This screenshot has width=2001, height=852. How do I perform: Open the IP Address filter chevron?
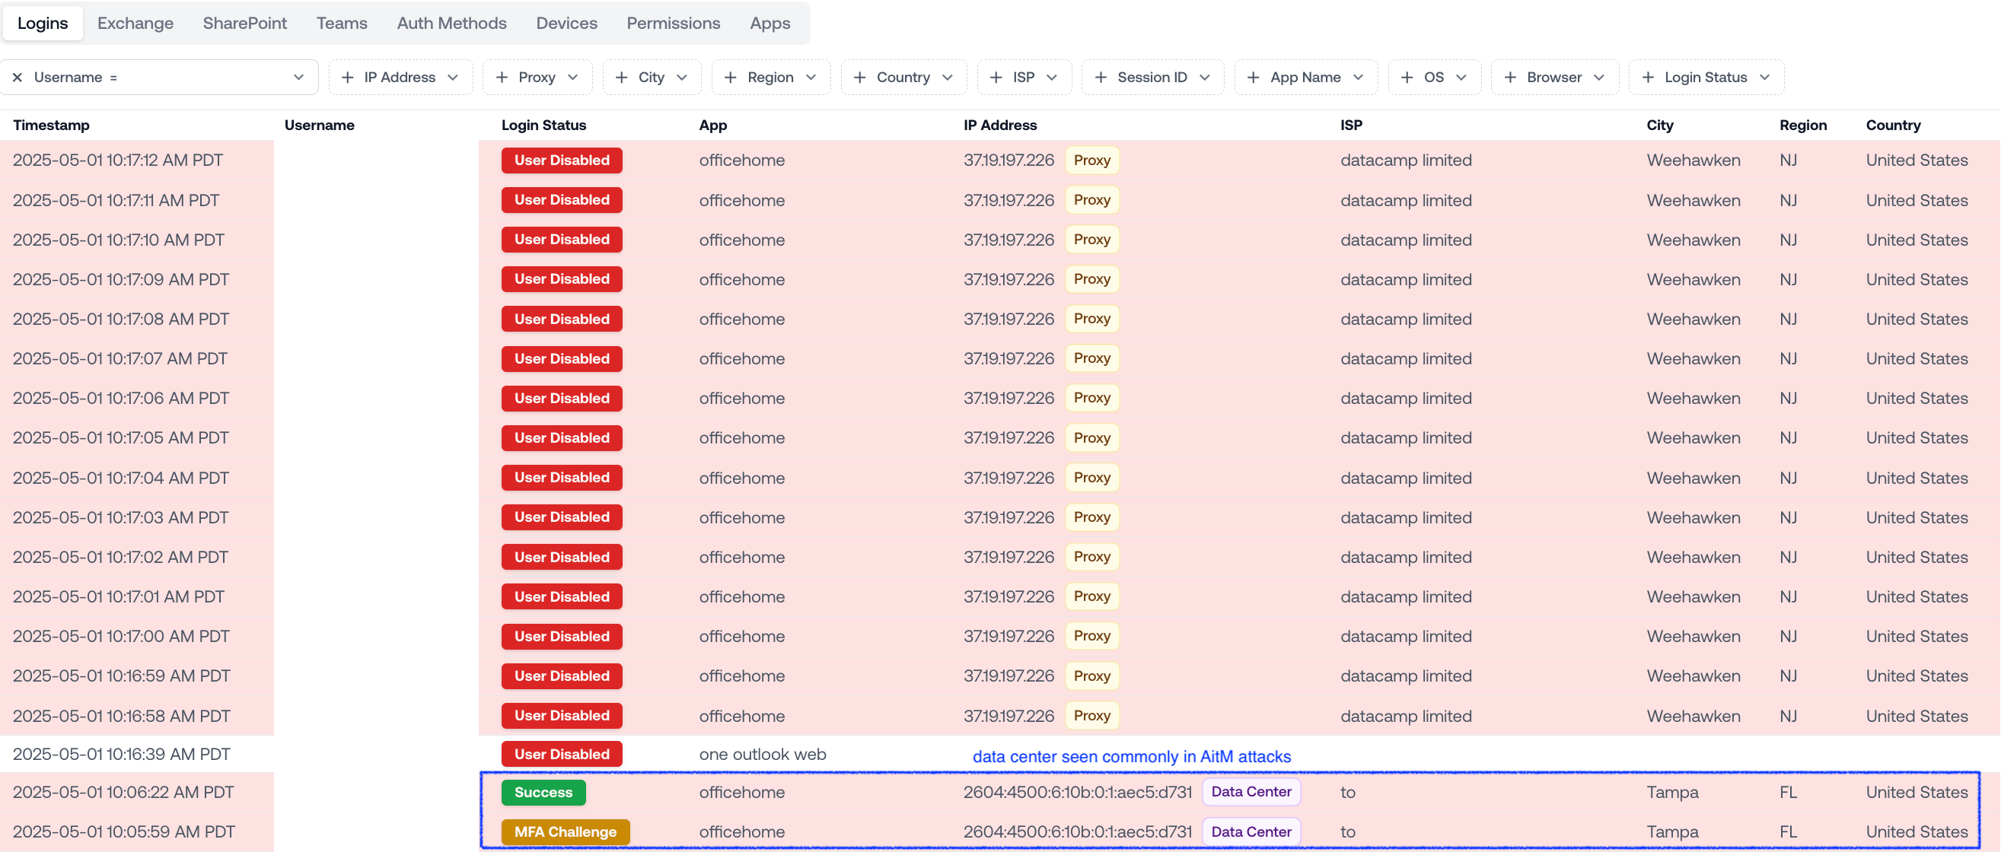[453, 78]
